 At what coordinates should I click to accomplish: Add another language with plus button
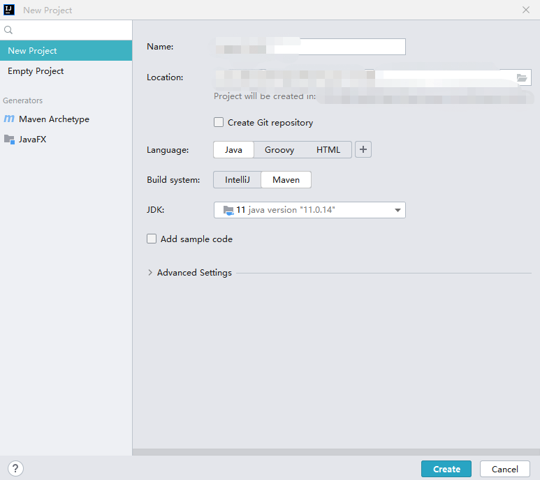[363, 149]
